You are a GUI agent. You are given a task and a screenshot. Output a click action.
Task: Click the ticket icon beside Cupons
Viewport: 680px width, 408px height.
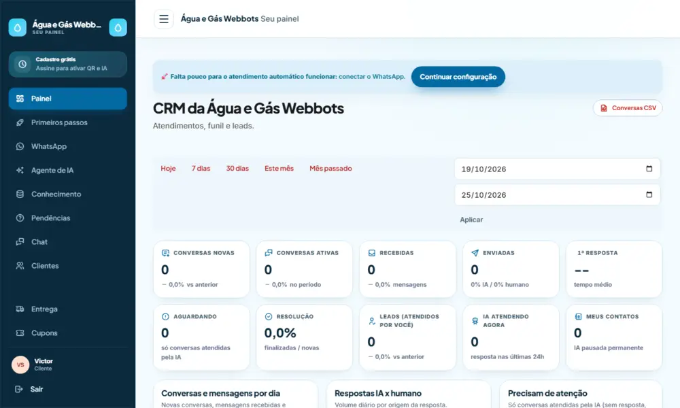tap(20, 333)
